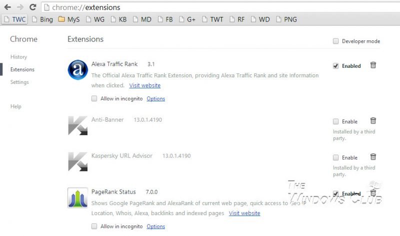Image resolution: width=400 pixels, height=236 pixels.
Task: Click the Anti-Banner Kaspersky icon
Action: (78, 126)
